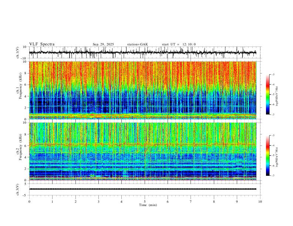
Task: Click the time axis tick label '3'
Action: pyautogui.click(x=98, y=202)
